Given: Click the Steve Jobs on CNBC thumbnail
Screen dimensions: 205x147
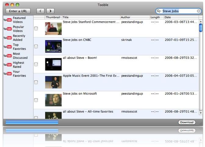Looking at the screenshot, I should click(x=53, y=47).
